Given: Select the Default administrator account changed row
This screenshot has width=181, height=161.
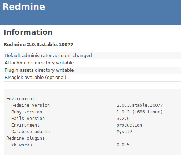Looking at the screenshot, I should click(x=92, y=56).
